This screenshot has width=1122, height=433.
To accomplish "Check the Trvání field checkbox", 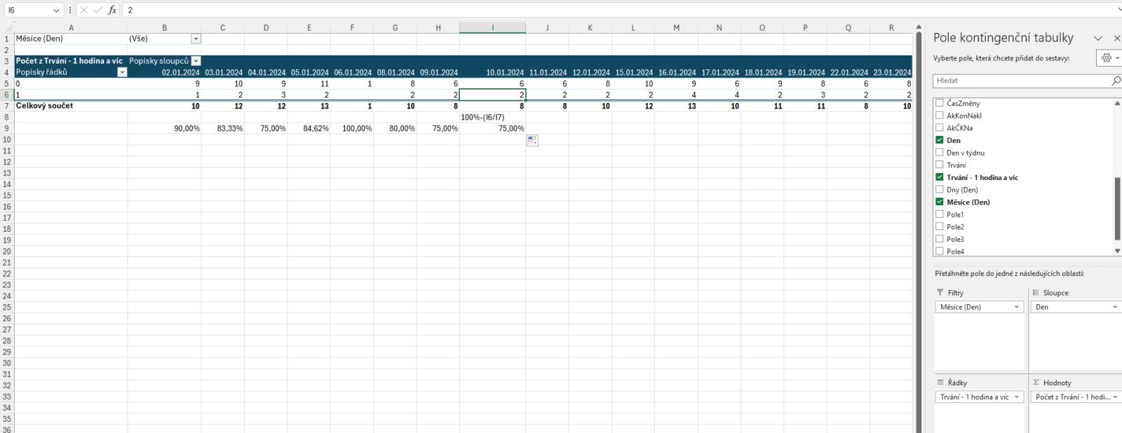I will [940, 165].
